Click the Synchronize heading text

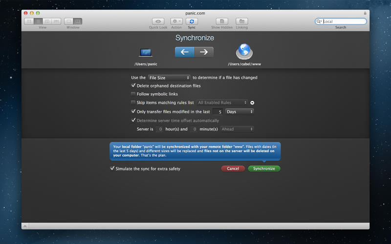[x=195, y=38]
